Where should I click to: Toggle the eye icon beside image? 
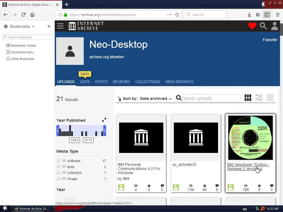64,179
